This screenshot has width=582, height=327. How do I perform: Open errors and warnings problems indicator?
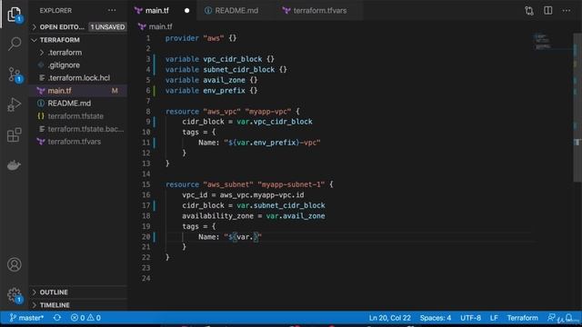(x=85, y=318)
